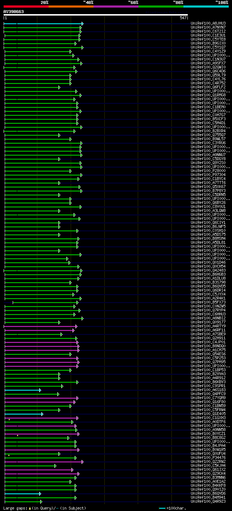
Task: Select the UniRef100_Q59LT9 label
Action: (208, 75)
